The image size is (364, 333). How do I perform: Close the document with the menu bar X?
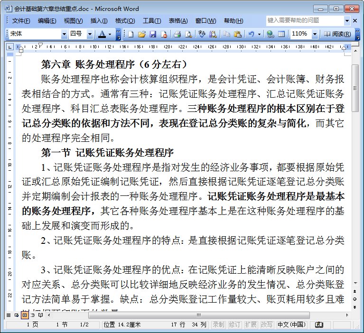(x=355, y=21)
